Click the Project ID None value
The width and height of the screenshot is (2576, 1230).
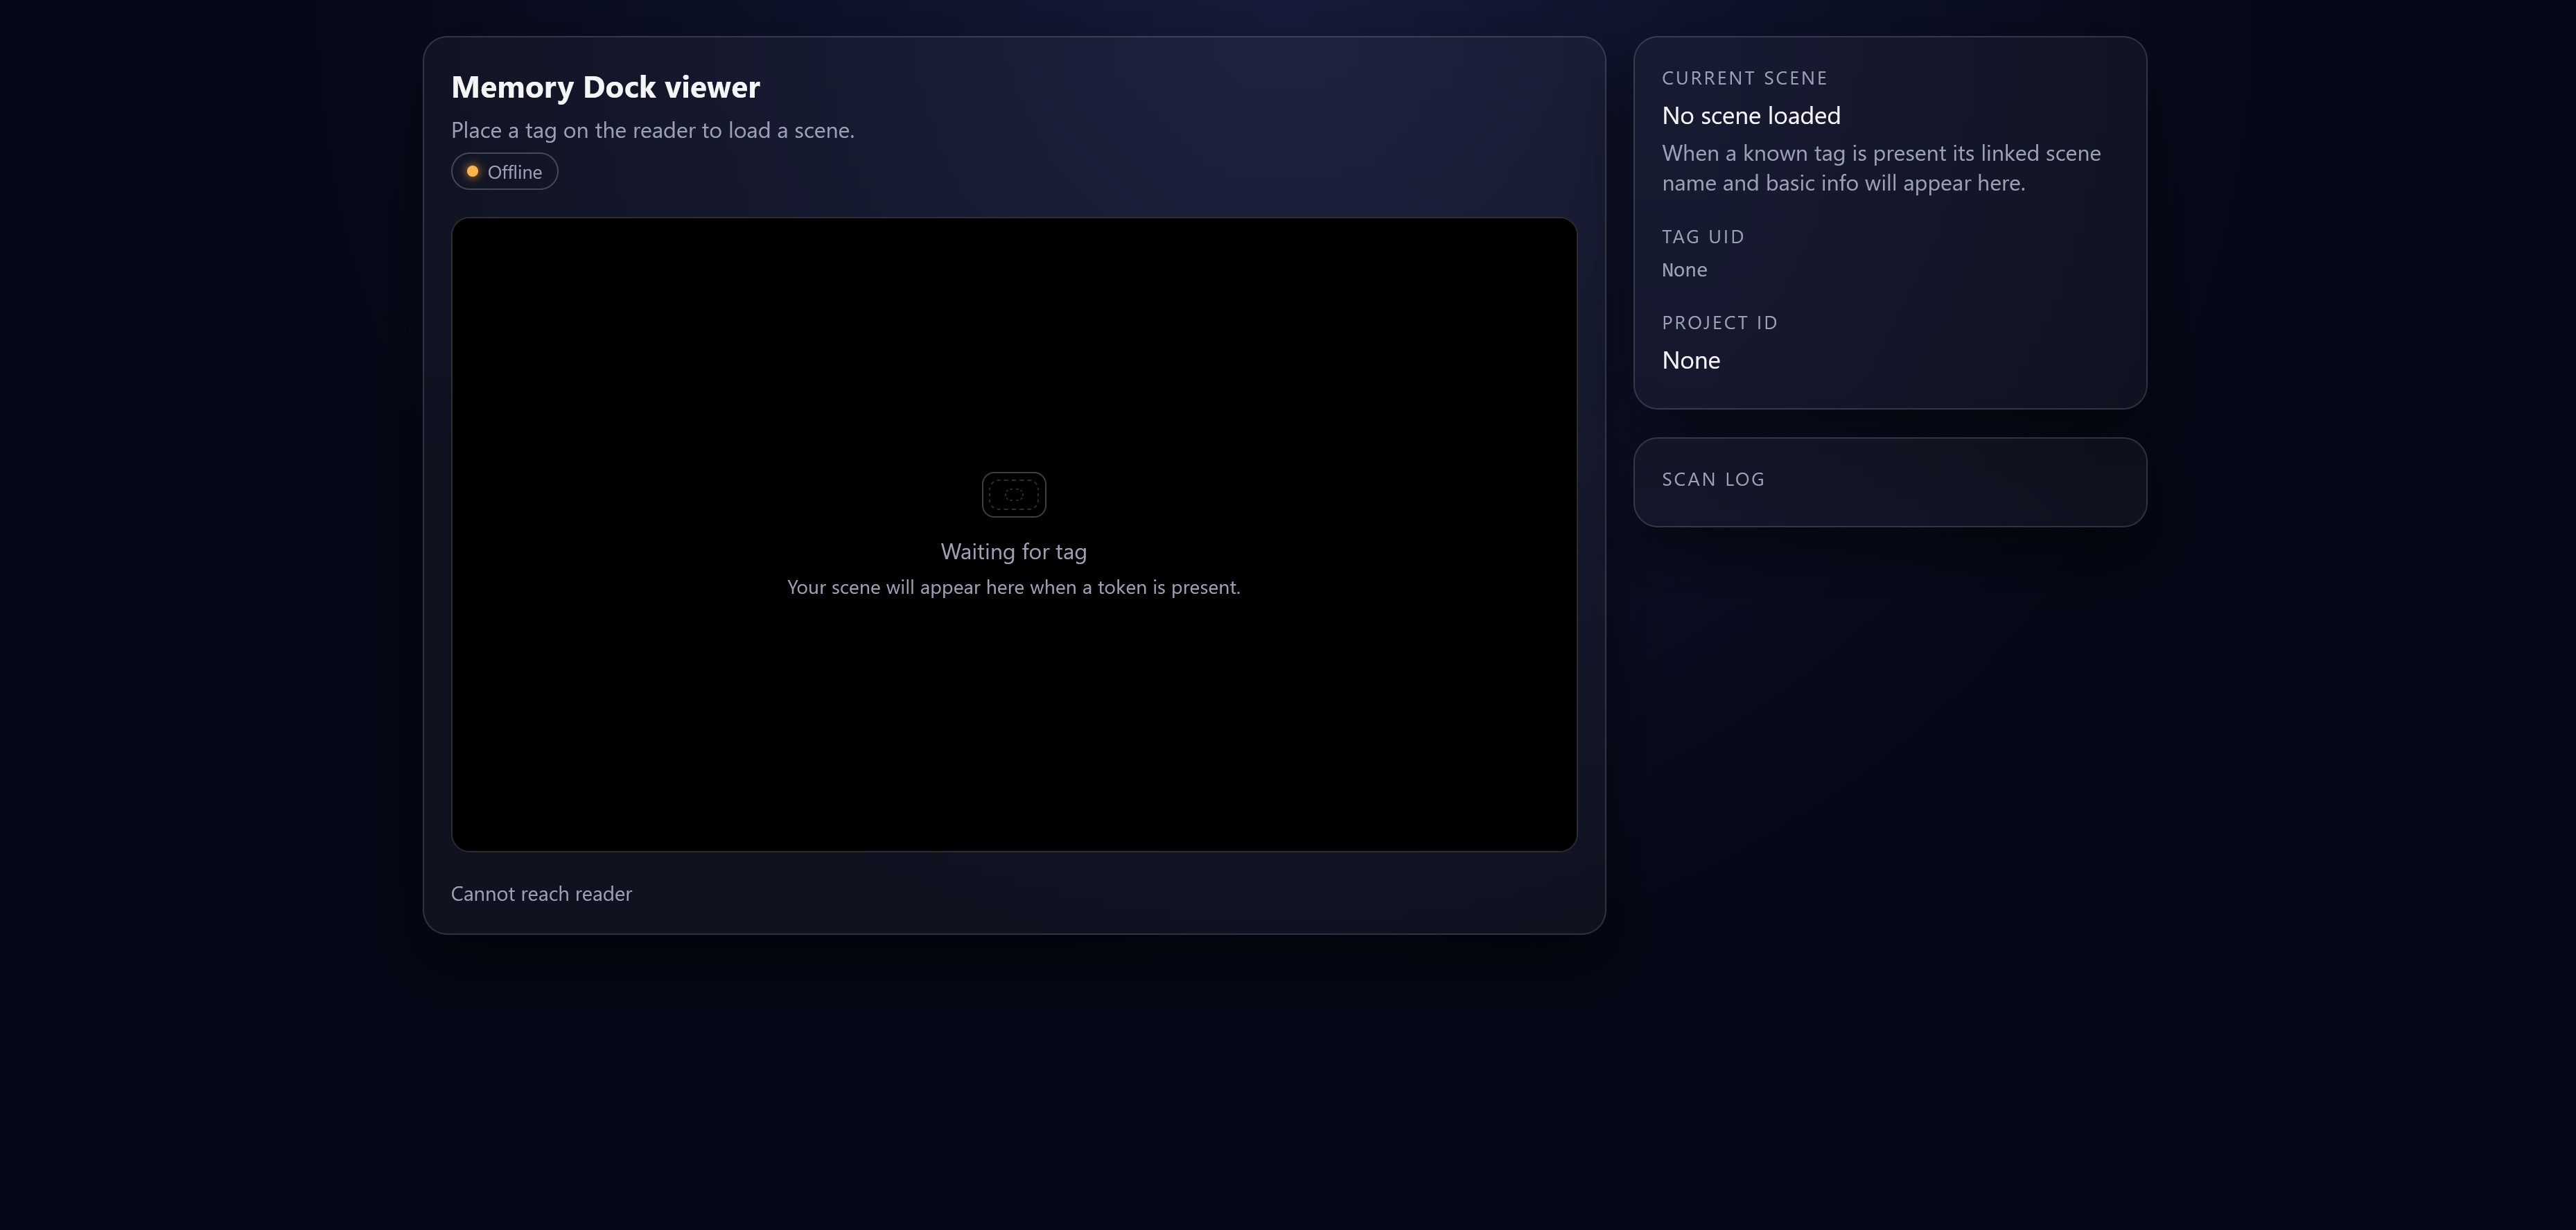[1691, 359]
